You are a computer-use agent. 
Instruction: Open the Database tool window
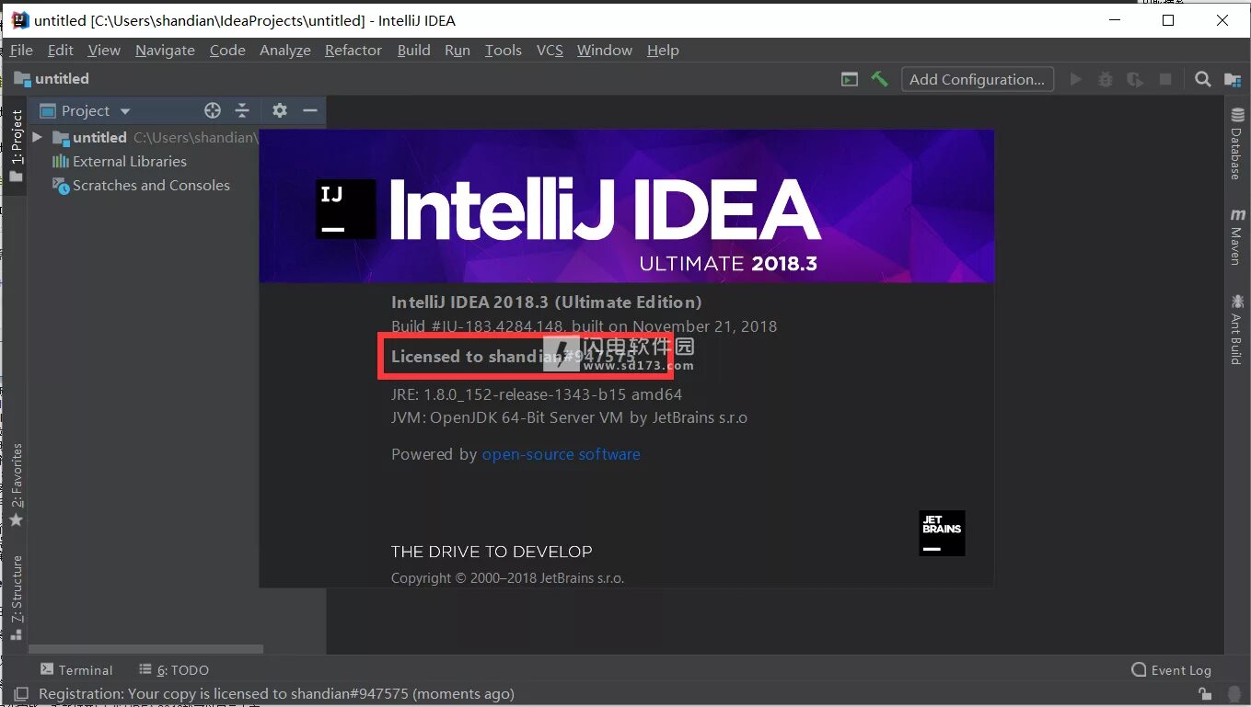click(x=1236, y=138)
